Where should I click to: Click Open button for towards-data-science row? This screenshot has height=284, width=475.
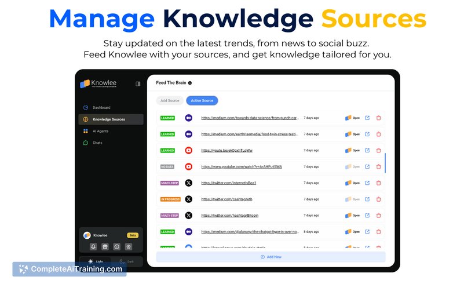[352, 118]
